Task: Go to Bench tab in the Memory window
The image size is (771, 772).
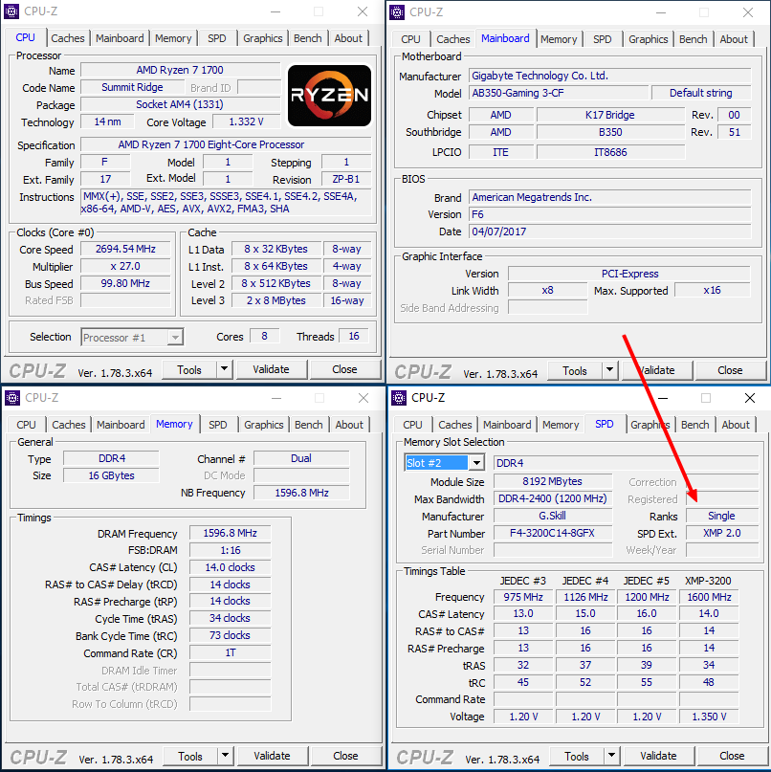Action: [x=309, y=425]
